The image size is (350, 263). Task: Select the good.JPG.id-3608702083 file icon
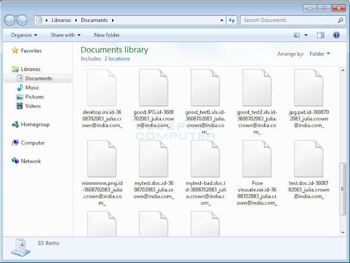click(x=154, y=87)
